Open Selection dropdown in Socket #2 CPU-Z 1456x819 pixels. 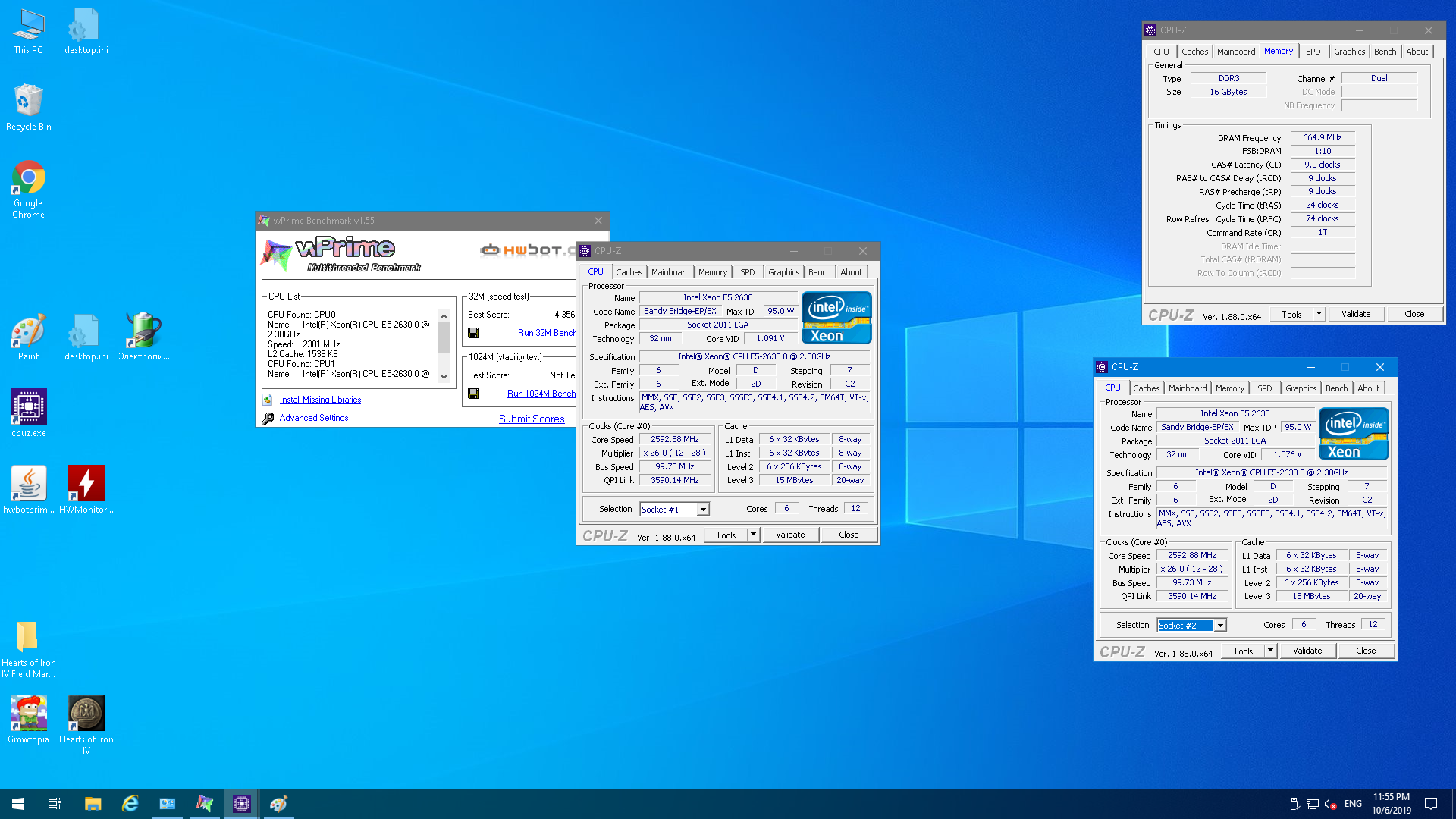(x=1220, y=626)
